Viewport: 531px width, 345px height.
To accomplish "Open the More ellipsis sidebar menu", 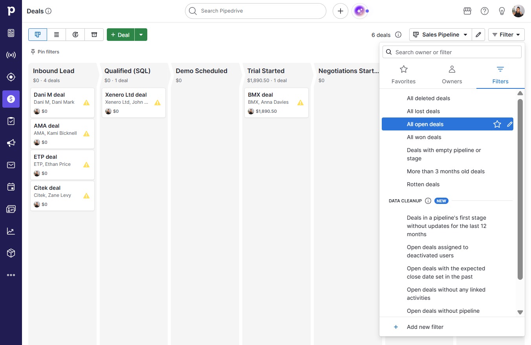I will (11, 275).
